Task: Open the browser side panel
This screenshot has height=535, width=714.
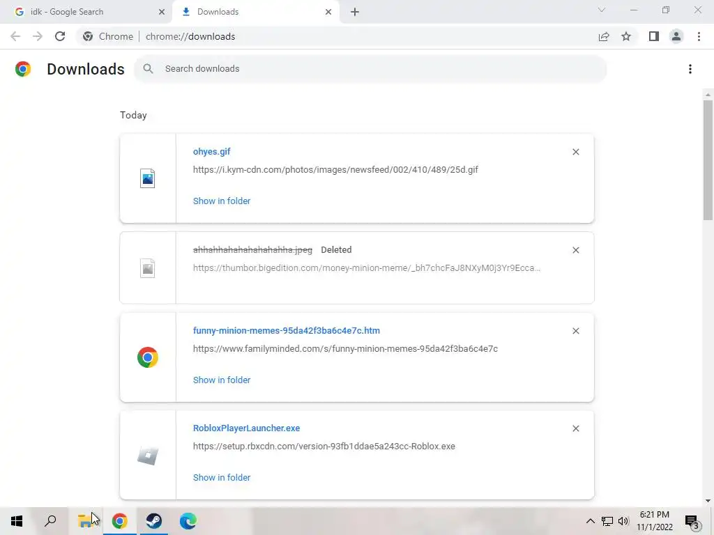Action: click(x=654, y=36)
